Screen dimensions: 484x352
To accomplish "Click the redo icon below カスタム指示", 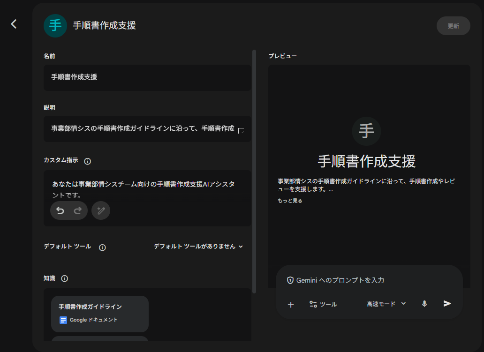I will tap(77, 210).
